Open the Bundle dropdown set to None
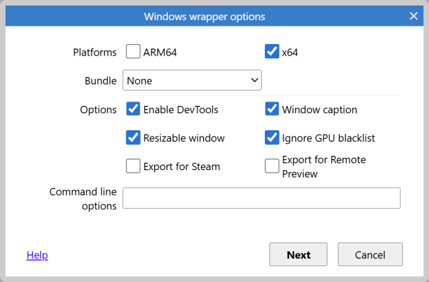 [192, 80]
